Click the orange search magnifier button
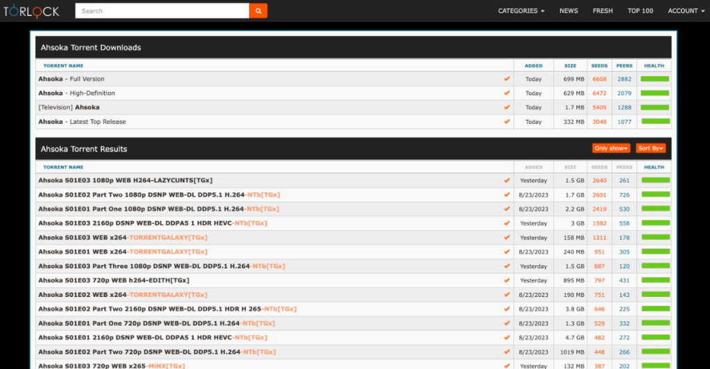The width and height of the screenshot is (710, 369). point(258,11)
